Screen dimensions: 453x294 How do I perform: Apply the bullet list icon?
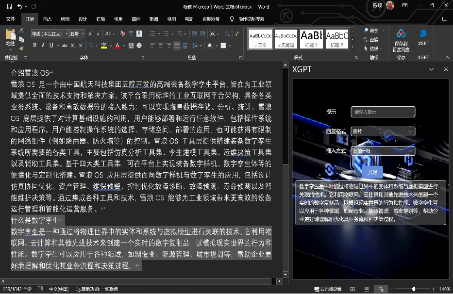152,34
